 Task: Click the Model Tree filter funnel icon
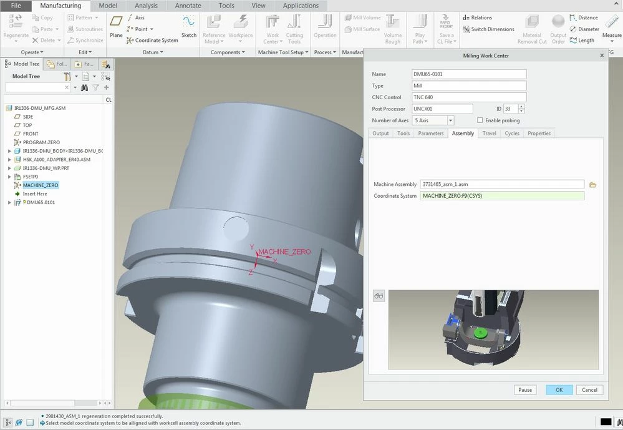(x=96, y=87)
